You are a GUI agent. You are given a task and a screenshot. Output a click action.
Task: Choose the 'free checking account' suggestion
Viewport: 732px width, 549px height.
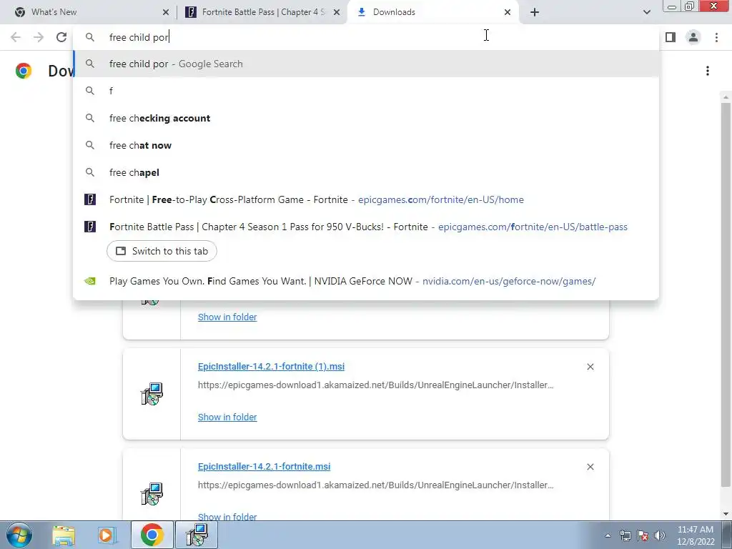pyautogui.click(x=366, y=118)
